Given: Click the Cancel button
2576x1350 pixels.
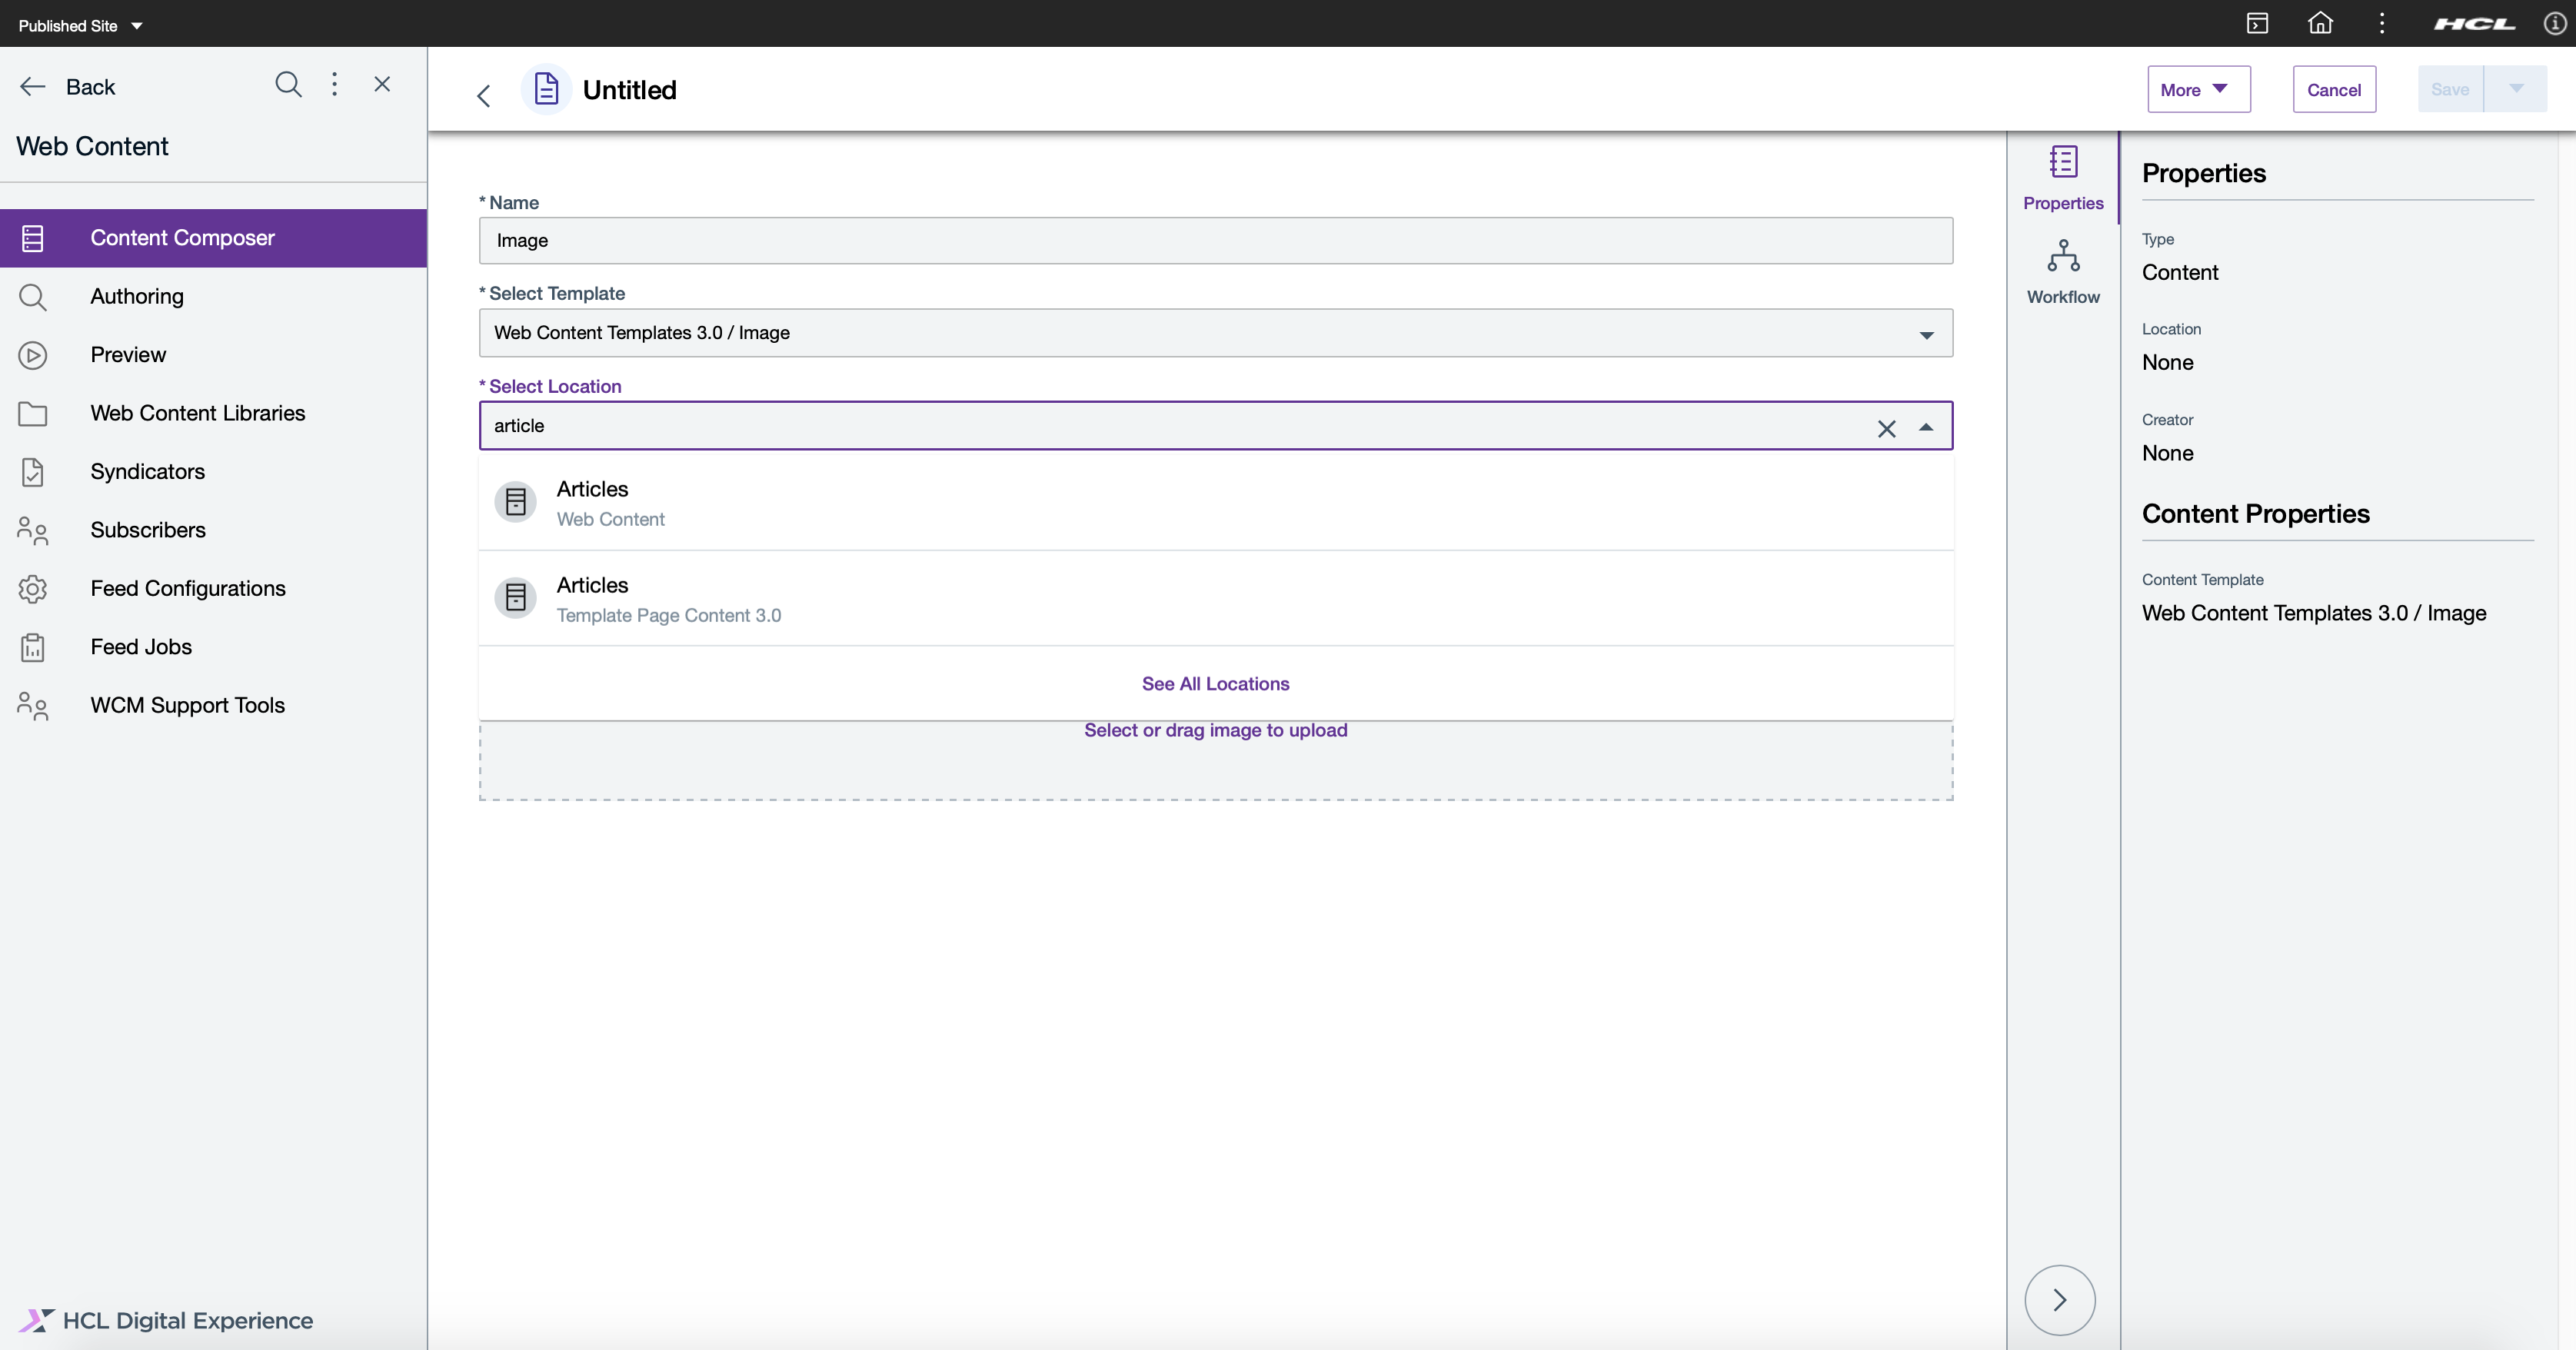Looking at the screenshot, I should tap(2334, 89).
